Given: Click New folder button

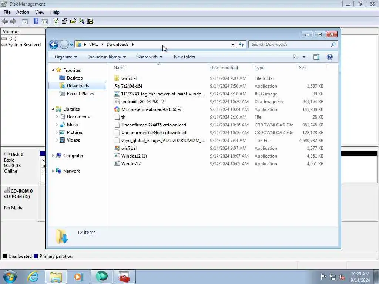Looking at the screenshot, I should pyautogui.click(x=185, y=57).
